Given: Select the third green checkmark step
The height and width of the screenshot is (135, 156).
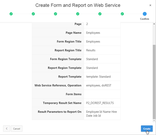Looking at the screenshot, I should point(55,14).
